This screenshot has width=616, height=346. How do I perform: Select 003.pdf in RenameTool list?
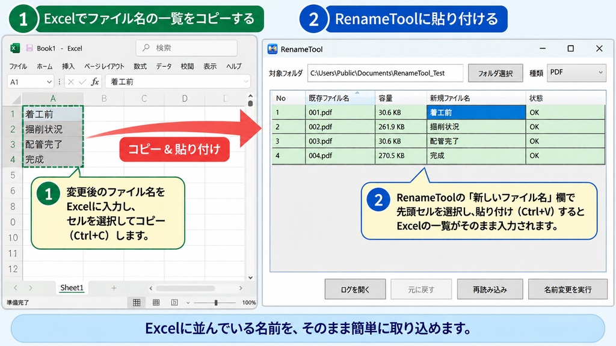point(340,141)
